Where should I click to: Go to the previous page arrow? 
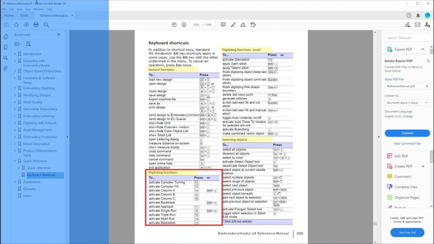coord(174,25)
